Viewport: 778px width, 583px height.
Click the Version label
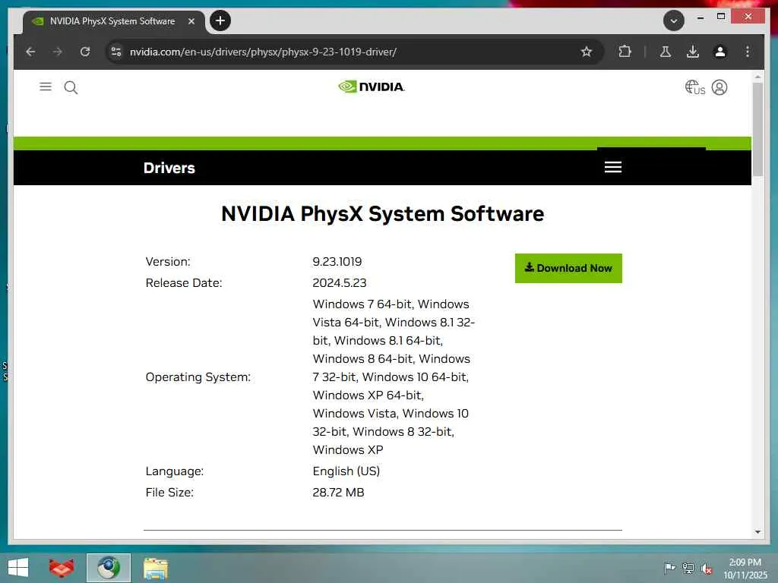point(168,261)
